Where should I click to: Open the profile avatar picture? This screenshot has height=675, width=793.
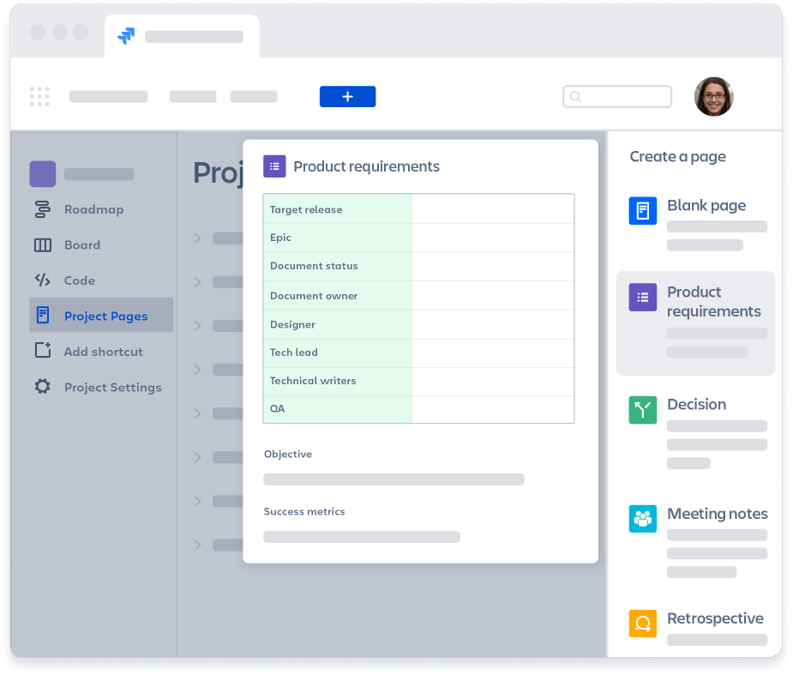714,96
